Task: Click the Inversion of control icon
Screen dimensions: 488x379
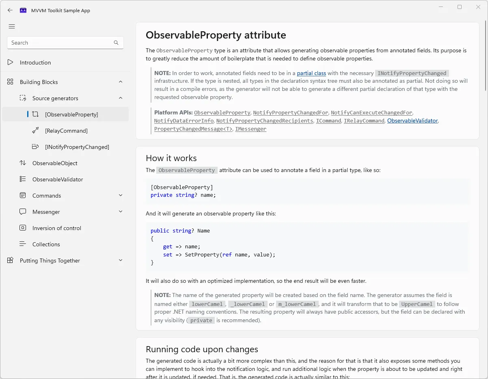Action: pos(23,228)
